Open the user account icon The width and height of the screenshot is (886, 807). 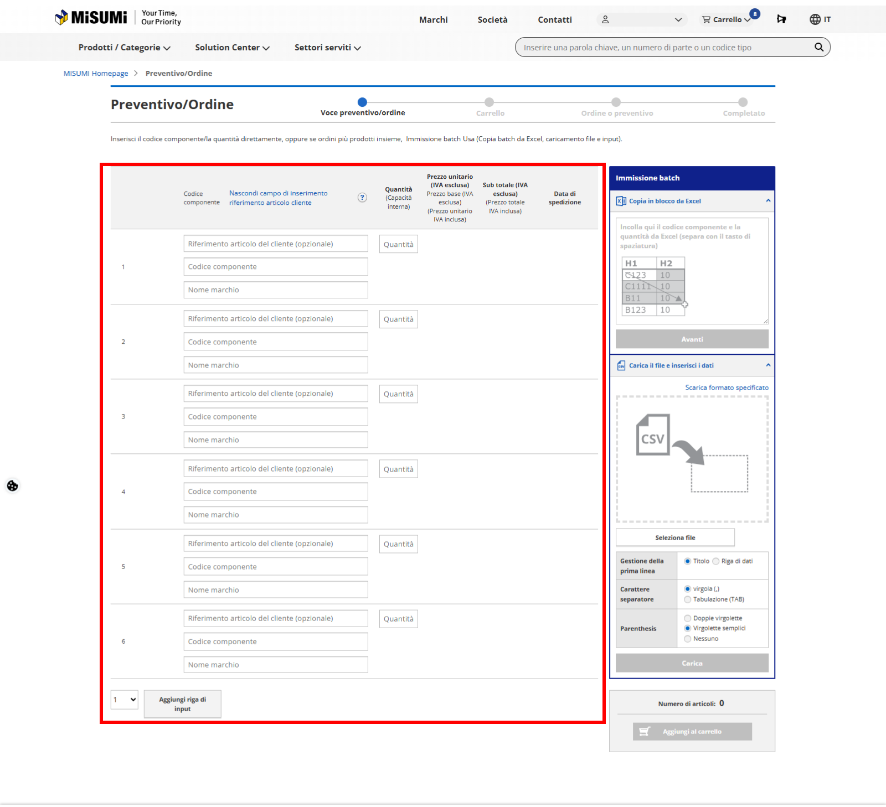(605, 19)
